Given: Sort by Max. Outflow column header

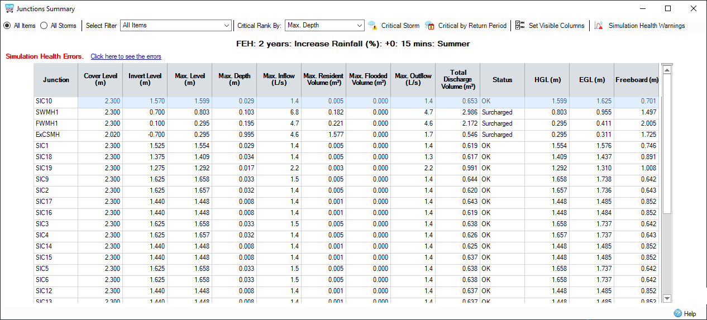Looking at the screenshot, I should (x=413, y=80).
